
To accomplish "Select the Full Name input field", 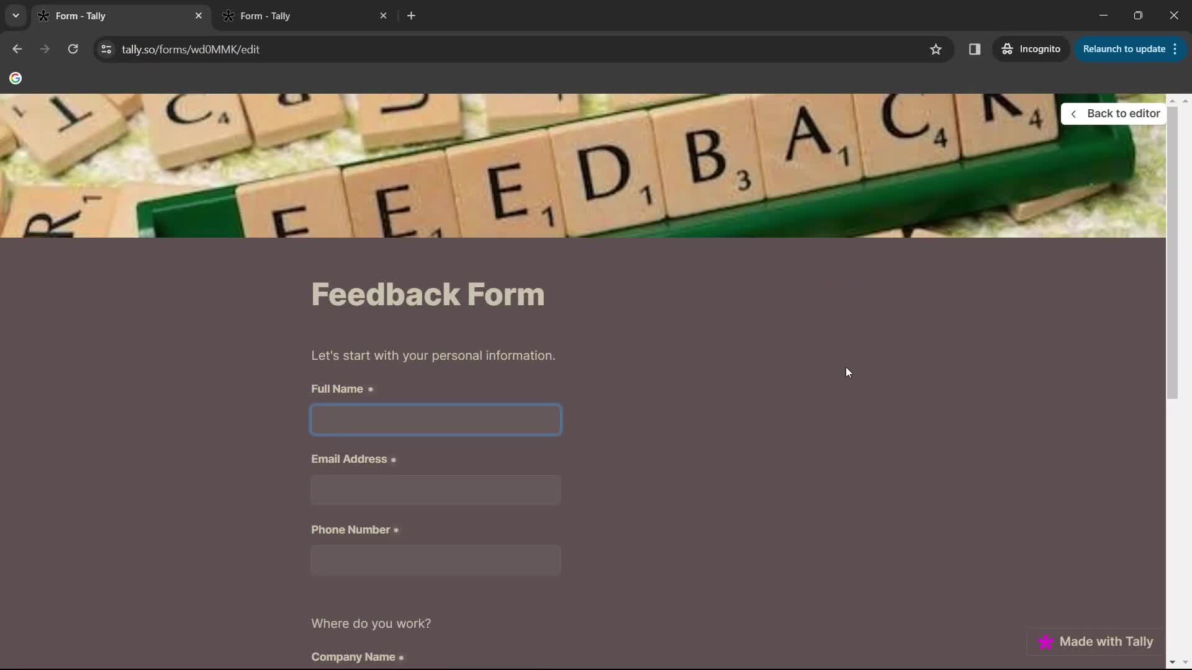I will 437,419.
